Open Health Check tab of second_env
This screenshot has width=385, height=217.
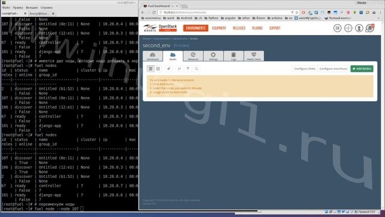tap(254, 56)
